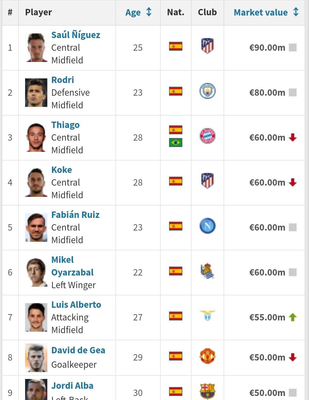
Task: Click Rodri's player photo thumbnail
Action: pos(36,93)
